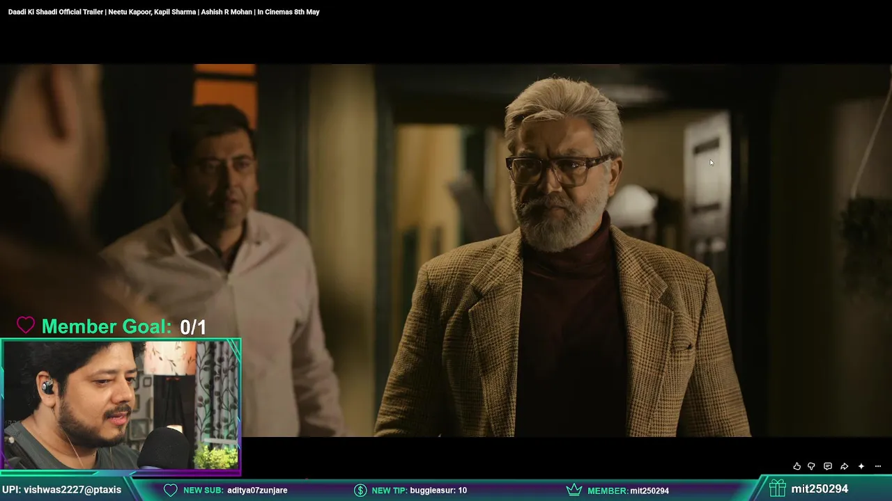Click the member name after the MEMBER: label
Screen dimensions: 892x501
[649, 491]
